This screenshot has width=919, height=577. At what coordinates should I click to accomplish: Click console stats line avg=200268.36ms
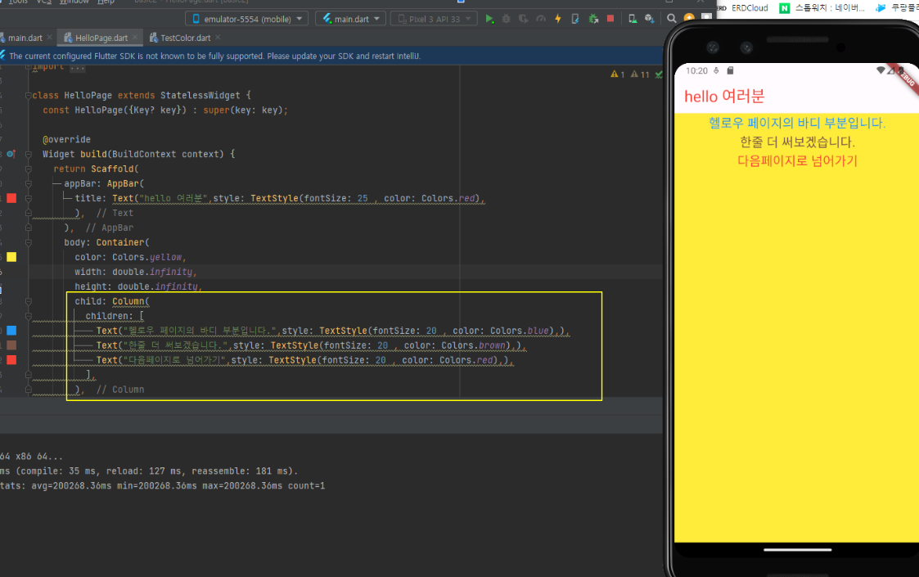pos(162,485)
